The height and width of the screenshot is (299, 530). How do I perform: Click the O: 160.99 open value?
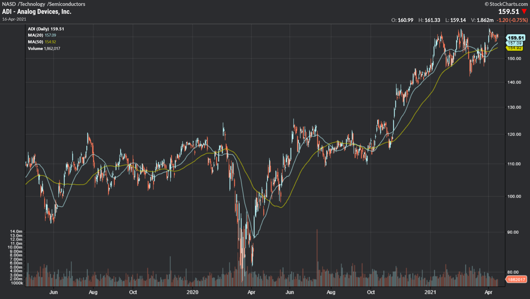click(x=402, y=20)
